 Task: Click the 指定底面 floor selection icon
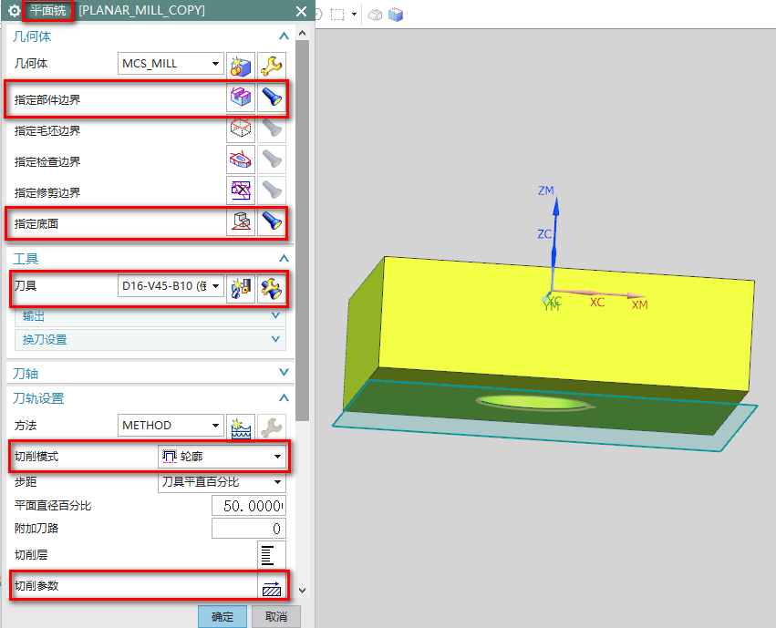pyautogui.click(x=241, y=221)
